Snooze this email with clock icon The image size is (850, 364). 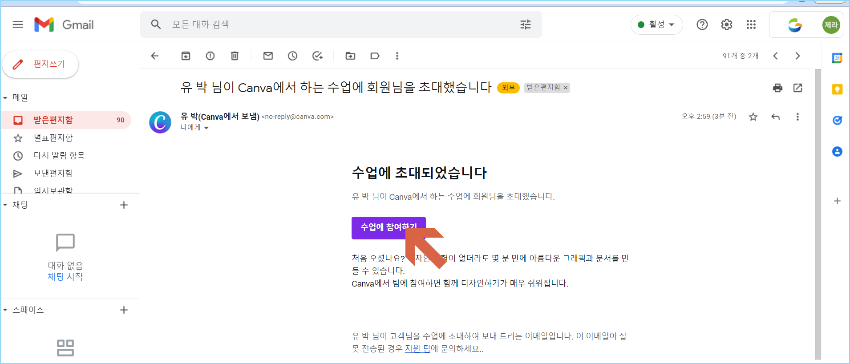(292, 56)
